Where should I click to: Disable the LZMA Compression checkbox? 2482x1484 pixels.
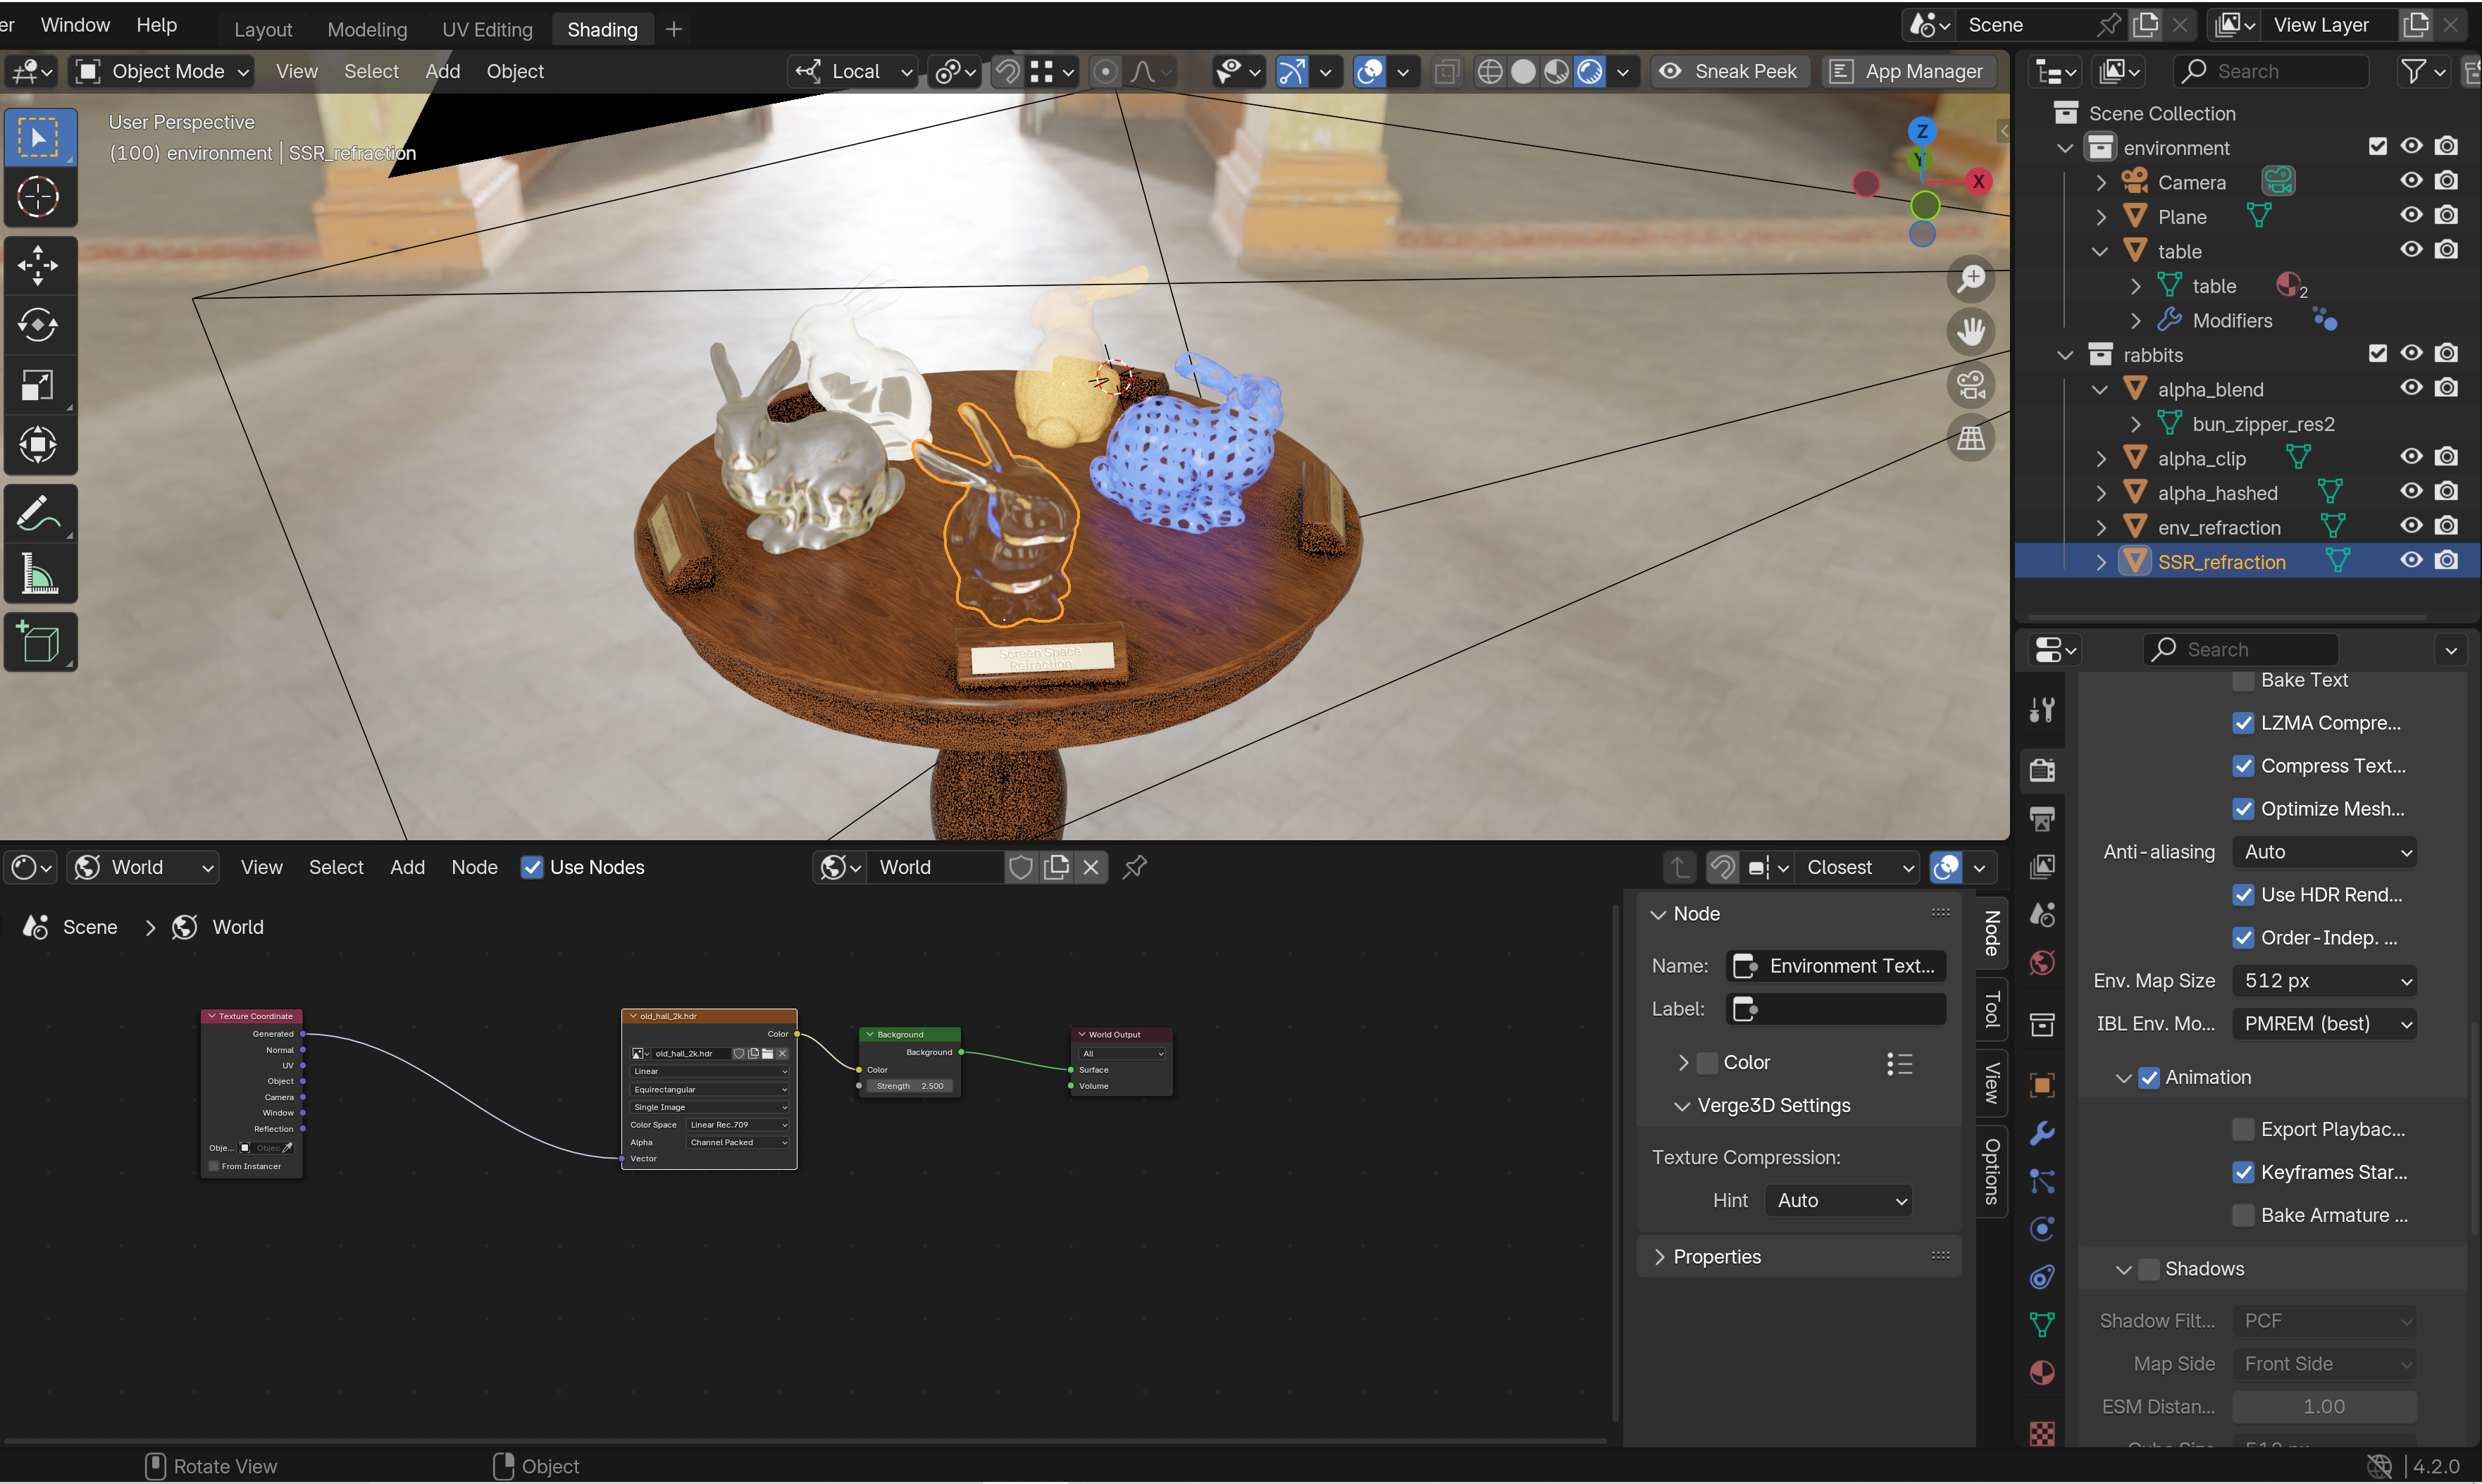(2243, 723)
